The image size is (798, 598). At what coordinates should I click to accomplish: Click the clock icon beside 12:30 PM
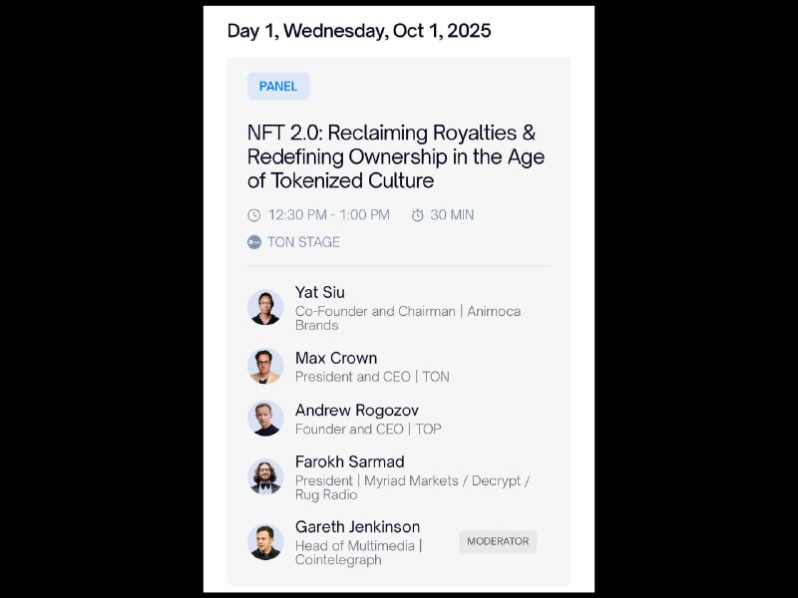(254, 215)
